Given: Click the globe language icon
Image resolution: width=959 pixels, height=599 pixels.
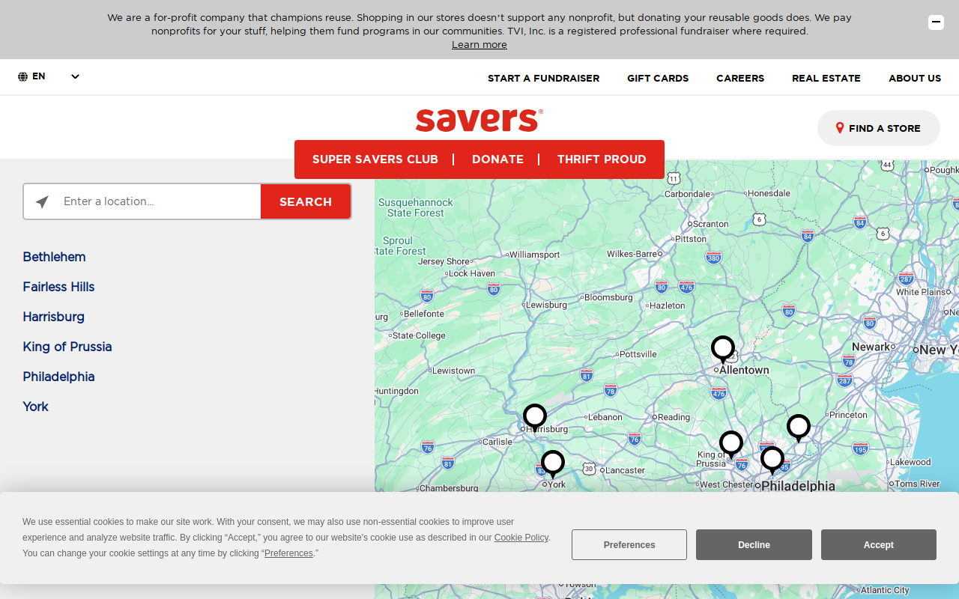Looking at the screenshot, I should pyautogui.click(x=23, y=76).
